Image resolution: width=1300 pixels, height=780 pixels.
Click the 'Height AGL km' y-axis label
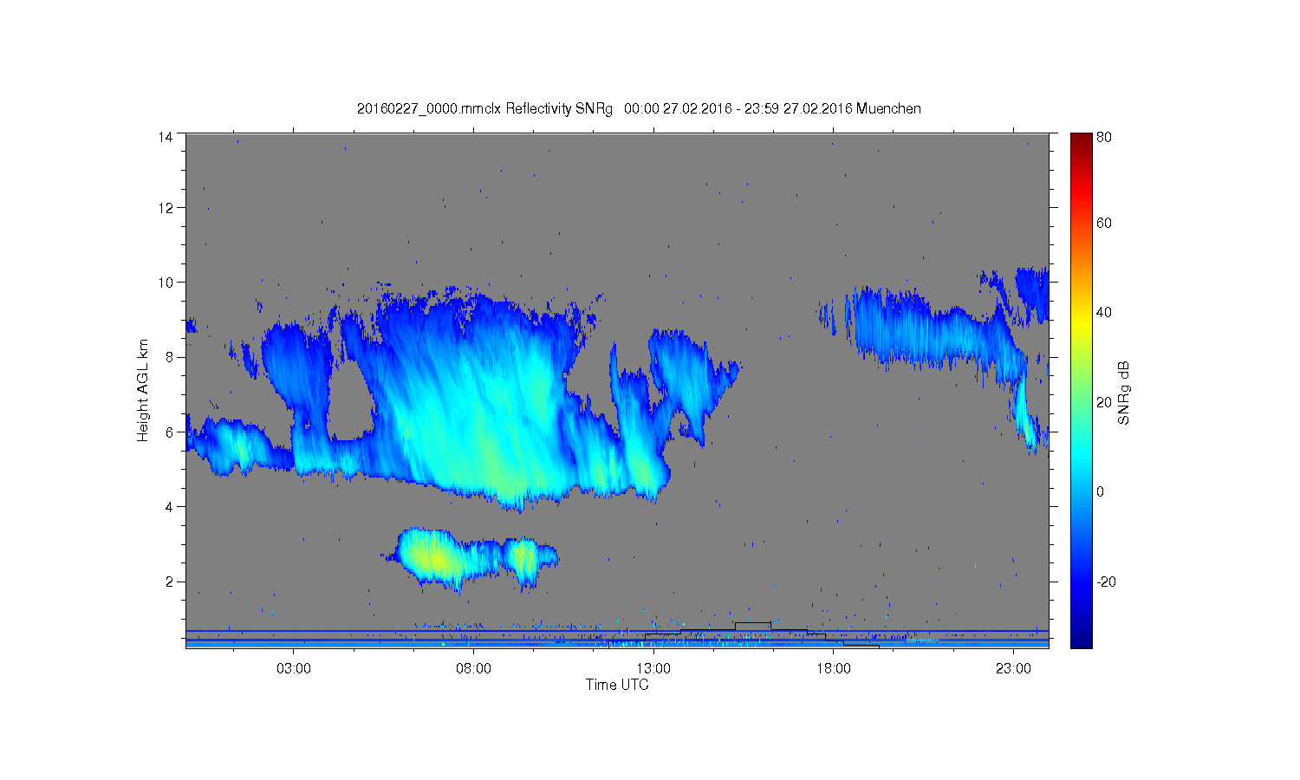[x=143, y=390]
